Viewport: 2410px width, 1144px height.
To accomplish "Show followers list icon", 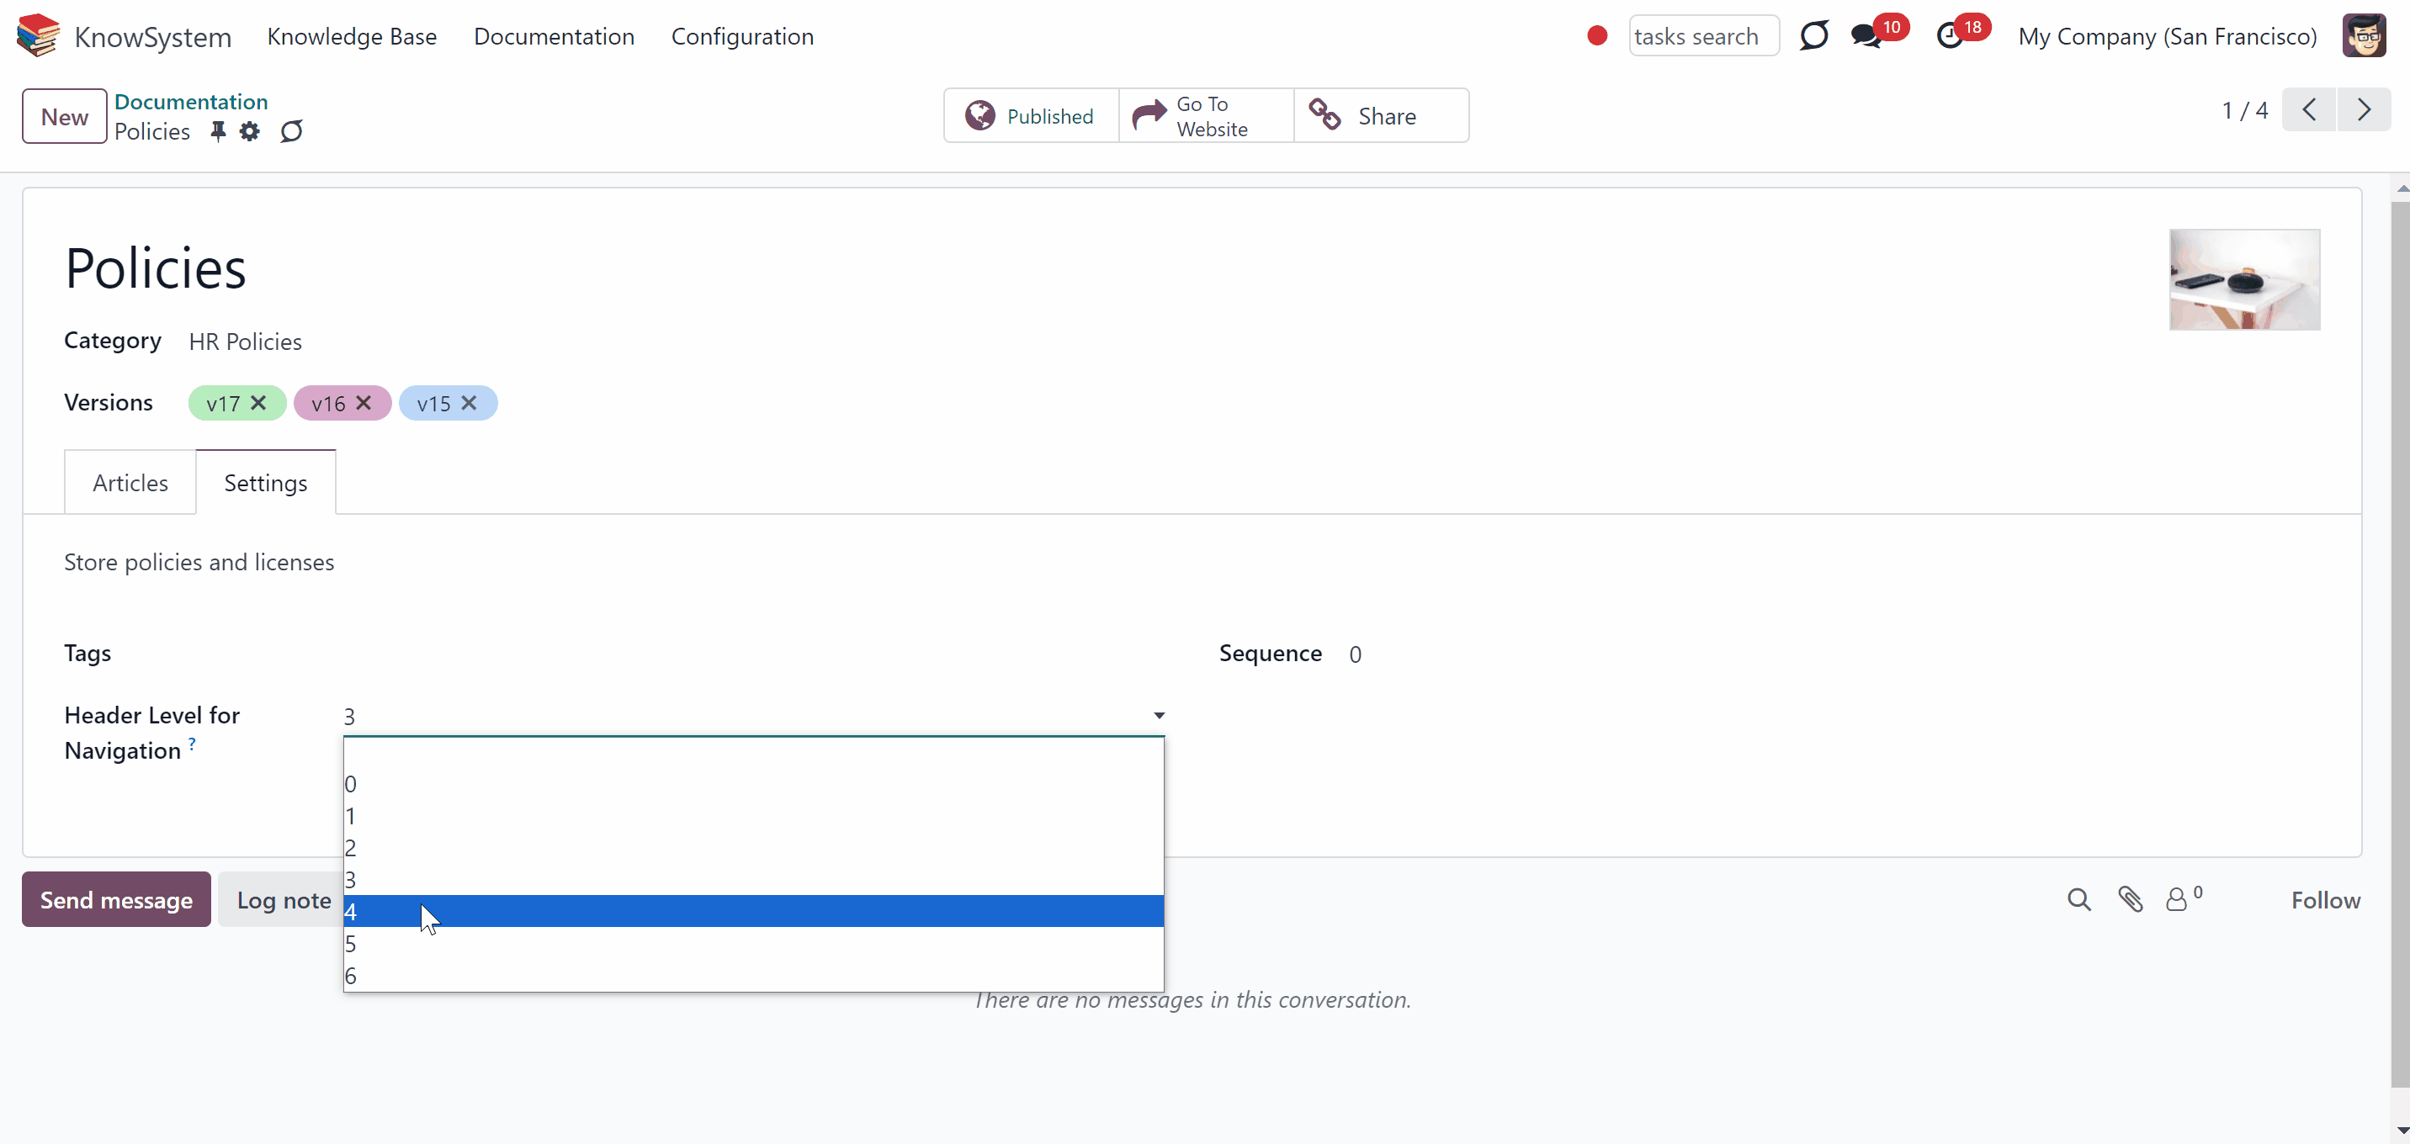I will [2184, 899].
